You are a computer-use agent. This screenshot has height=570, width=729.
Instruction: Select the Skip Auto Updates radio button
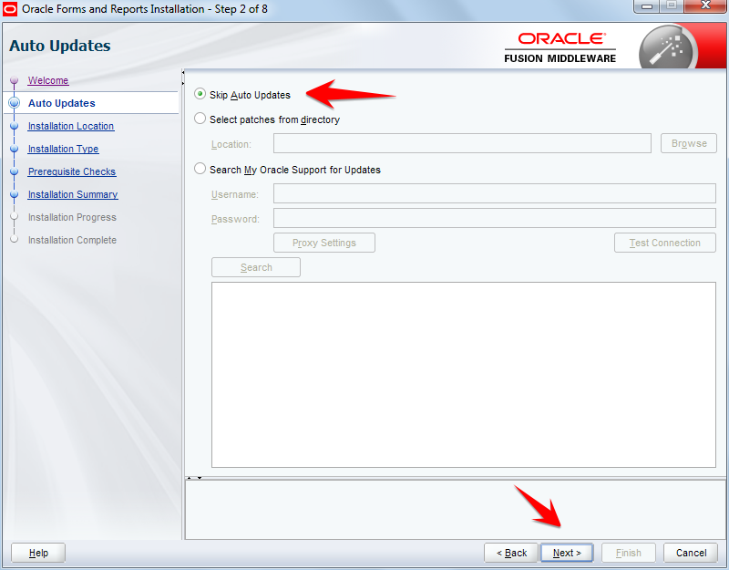200,95
